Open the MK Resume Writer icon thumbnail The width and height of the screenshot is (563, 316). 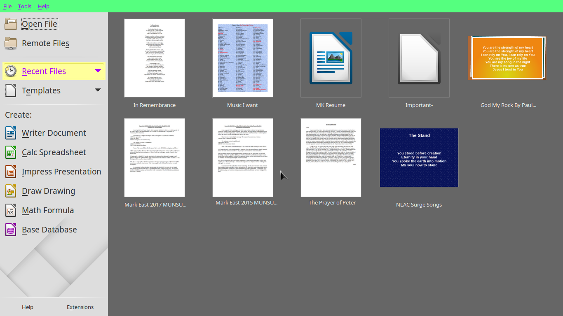[331, 58]
